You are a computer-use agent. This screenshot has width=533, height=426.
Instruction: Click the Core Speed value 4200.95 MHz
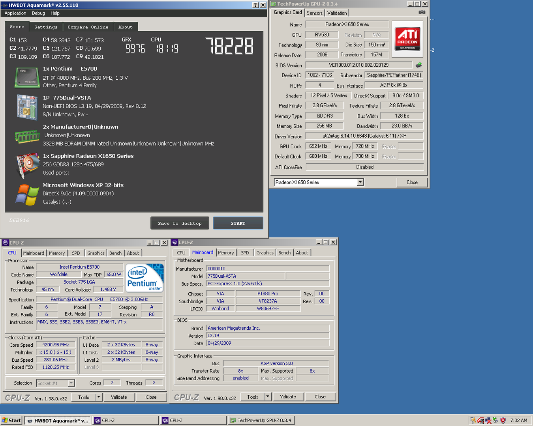click(55, 345)
